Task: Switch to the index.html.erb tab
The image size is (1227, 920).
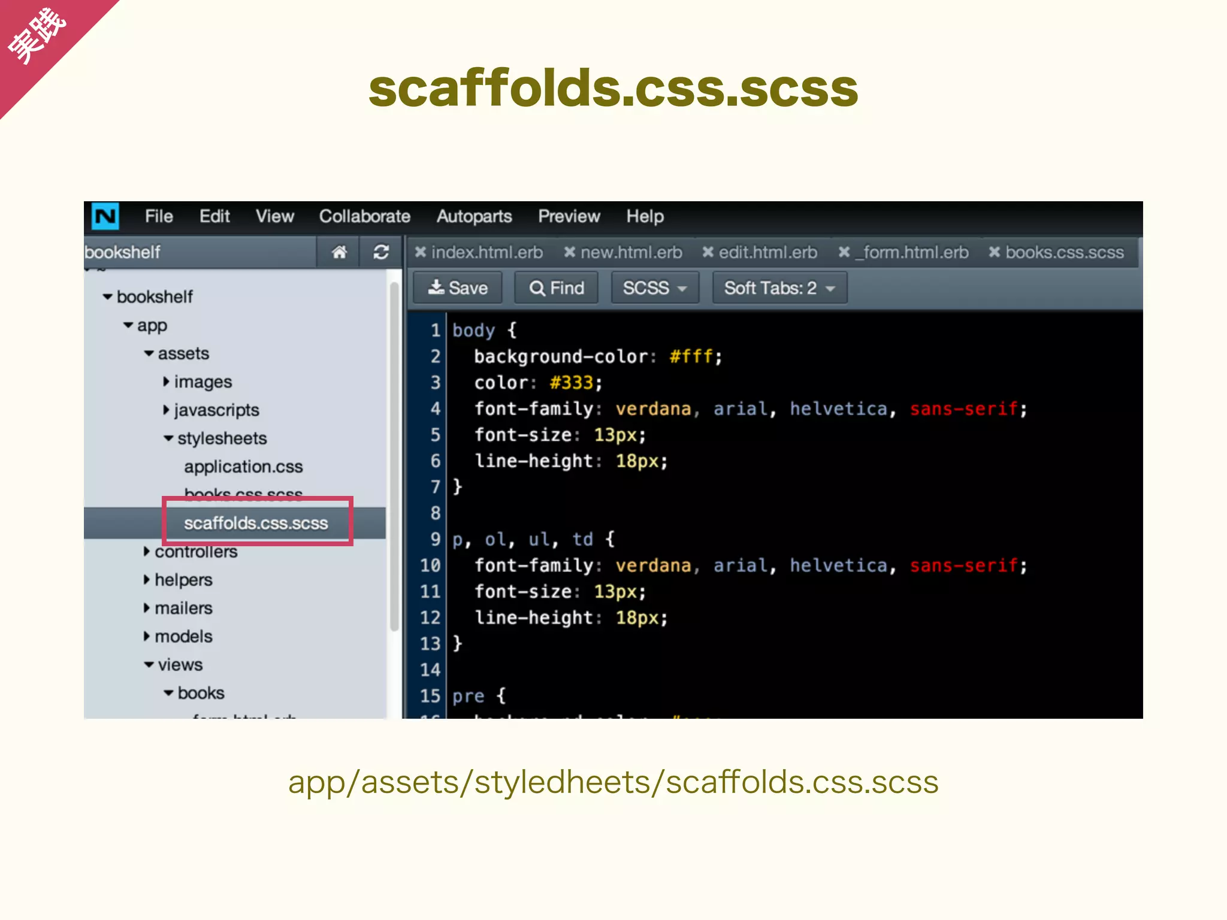Action: pyautogui.click(x=487, y=252)
